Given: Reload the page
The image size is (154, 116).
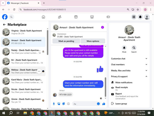Looking at the screenshot, I should [14, 10].
